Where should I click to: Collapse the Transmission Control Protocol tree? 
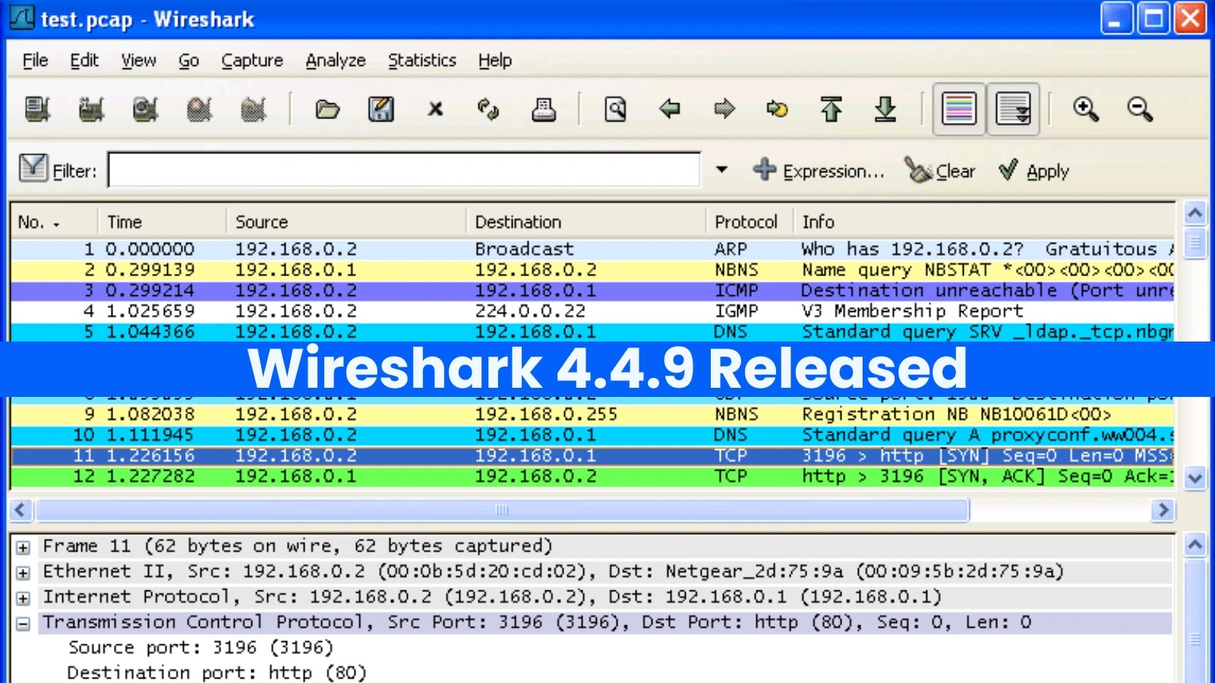[x=22, y=622]
